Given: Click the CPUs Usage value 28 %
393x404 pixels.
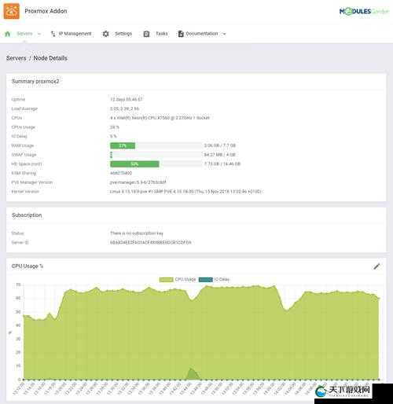Looking at the screenshot, I should 115,127.
